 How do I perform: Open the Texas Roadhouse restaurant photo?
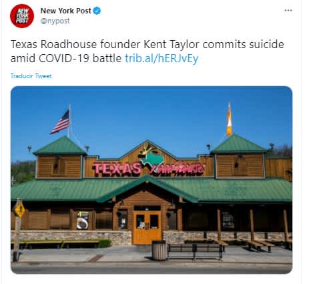tap(151, 180)
